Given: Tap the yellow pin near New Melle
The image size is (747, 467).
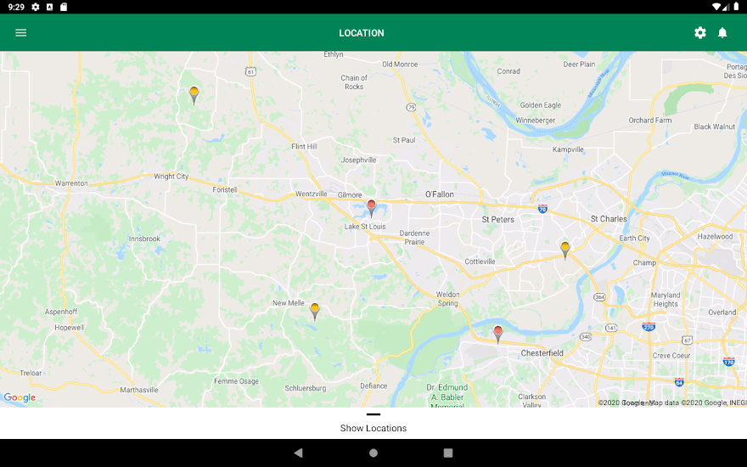Looking at the screenshot, I should point(315,310).
